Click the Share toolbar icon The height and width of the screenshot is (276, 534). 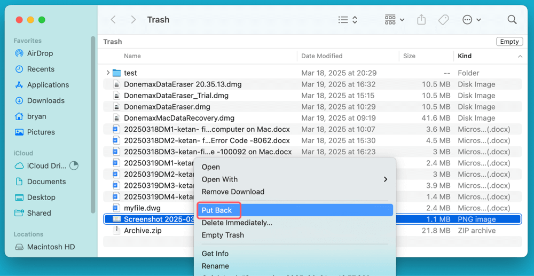[422, 20]
